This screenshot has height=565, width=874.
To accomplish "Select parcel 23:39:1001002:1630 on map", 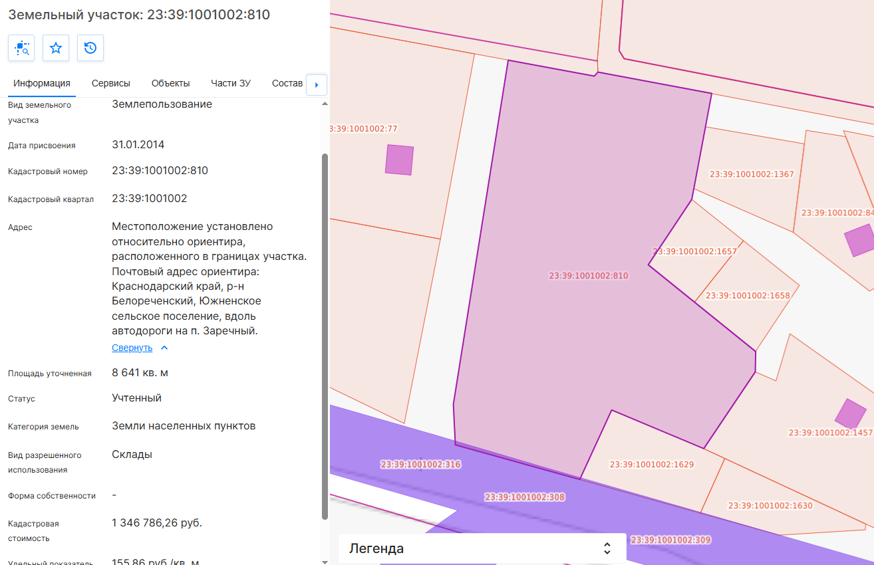I will coord(770,505).
